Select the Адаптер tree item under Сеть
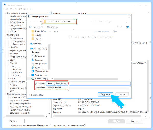 coord(17,69)
